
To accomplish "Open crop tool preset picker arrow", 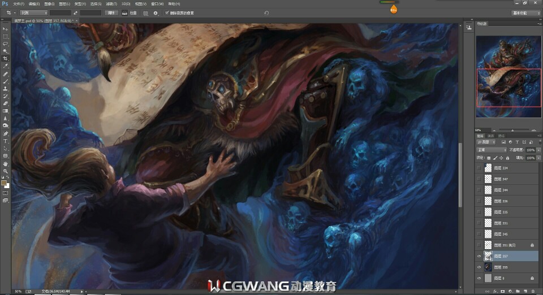I will pos(15,13).
